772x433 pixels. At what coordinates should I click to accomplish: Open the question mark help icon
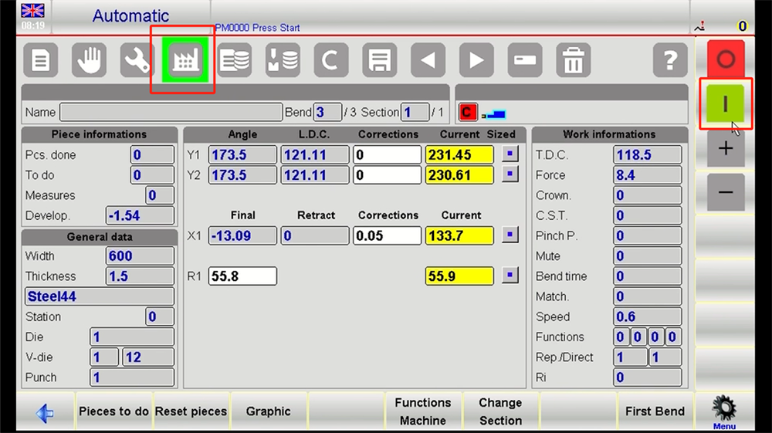(669, 60)
